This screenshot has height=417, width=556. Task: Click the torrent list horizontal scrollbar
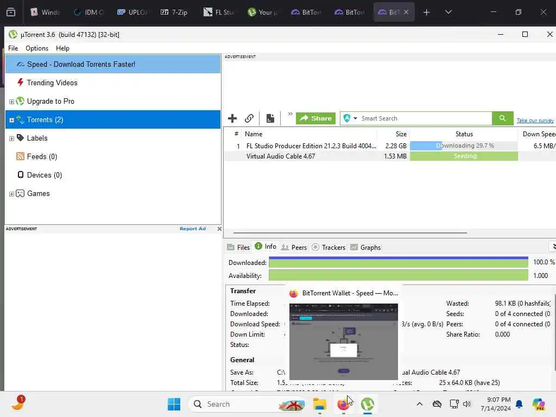click(x=350, y=233)
